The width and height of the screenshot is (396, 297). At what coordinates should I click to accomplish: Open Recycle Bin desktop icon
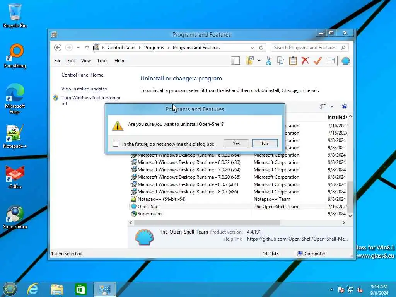click(x=15, y=15)
